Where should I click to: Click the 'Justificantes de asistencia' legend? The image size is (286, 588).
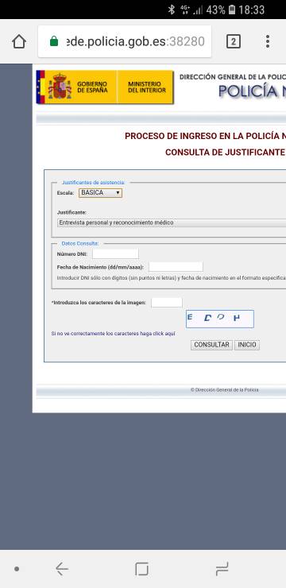93,182
